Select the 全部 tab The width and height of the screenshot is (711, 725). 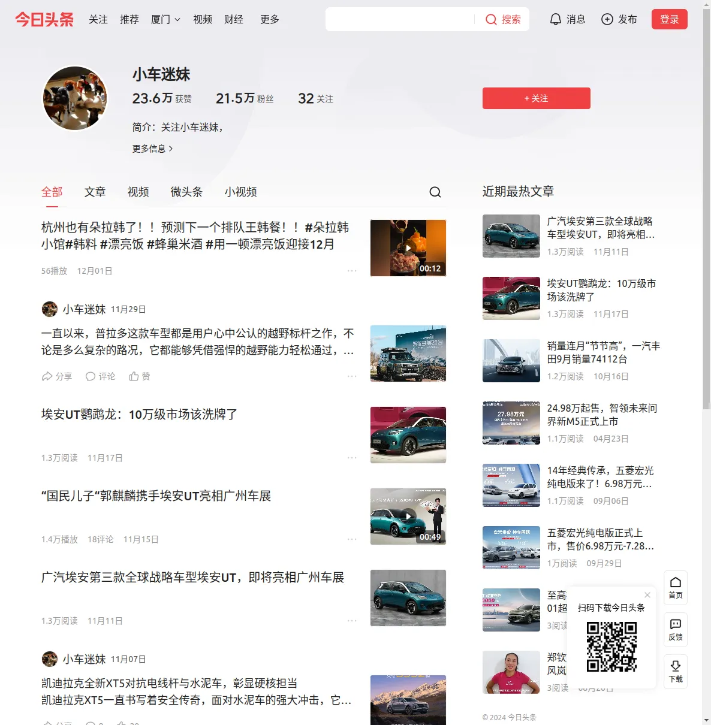(x=52, y=192)
